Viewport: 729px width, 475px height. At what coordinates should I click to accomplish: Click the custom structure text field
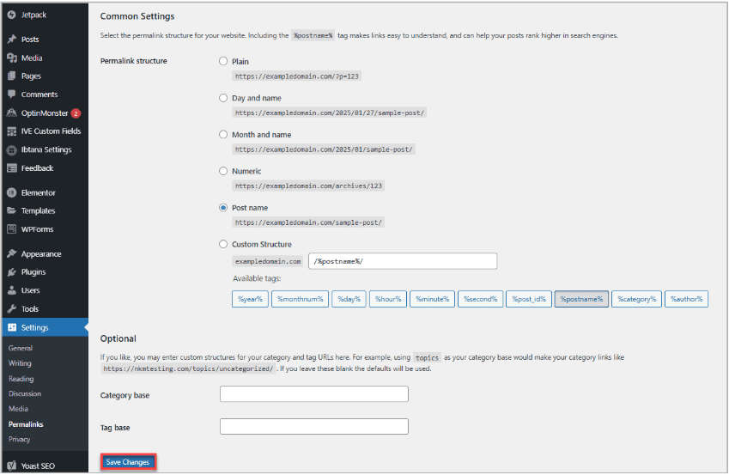point(403,261)
